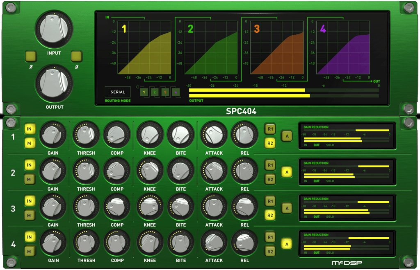This screenshot has width=420, height=270.
Task: Click band 3 GAIN knob
Action: pos(53,207)
